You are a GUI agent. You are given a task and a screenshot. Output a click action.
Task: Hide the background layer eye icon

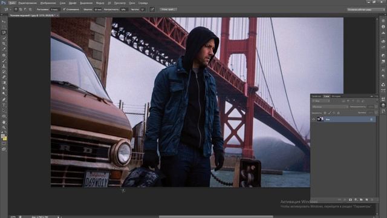313,119
